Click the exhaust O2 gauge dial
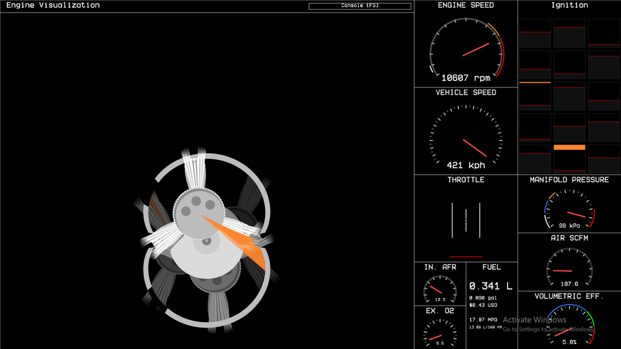The image size is (621, 349). [440, 333]
